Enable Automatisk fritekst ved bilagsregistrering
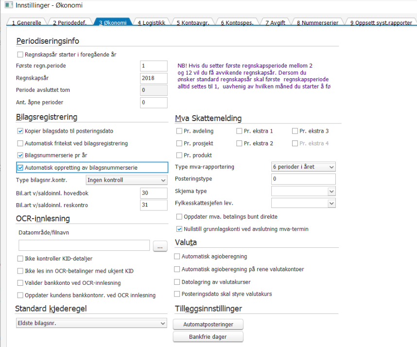The image size is (417, 347). [20, 143]
